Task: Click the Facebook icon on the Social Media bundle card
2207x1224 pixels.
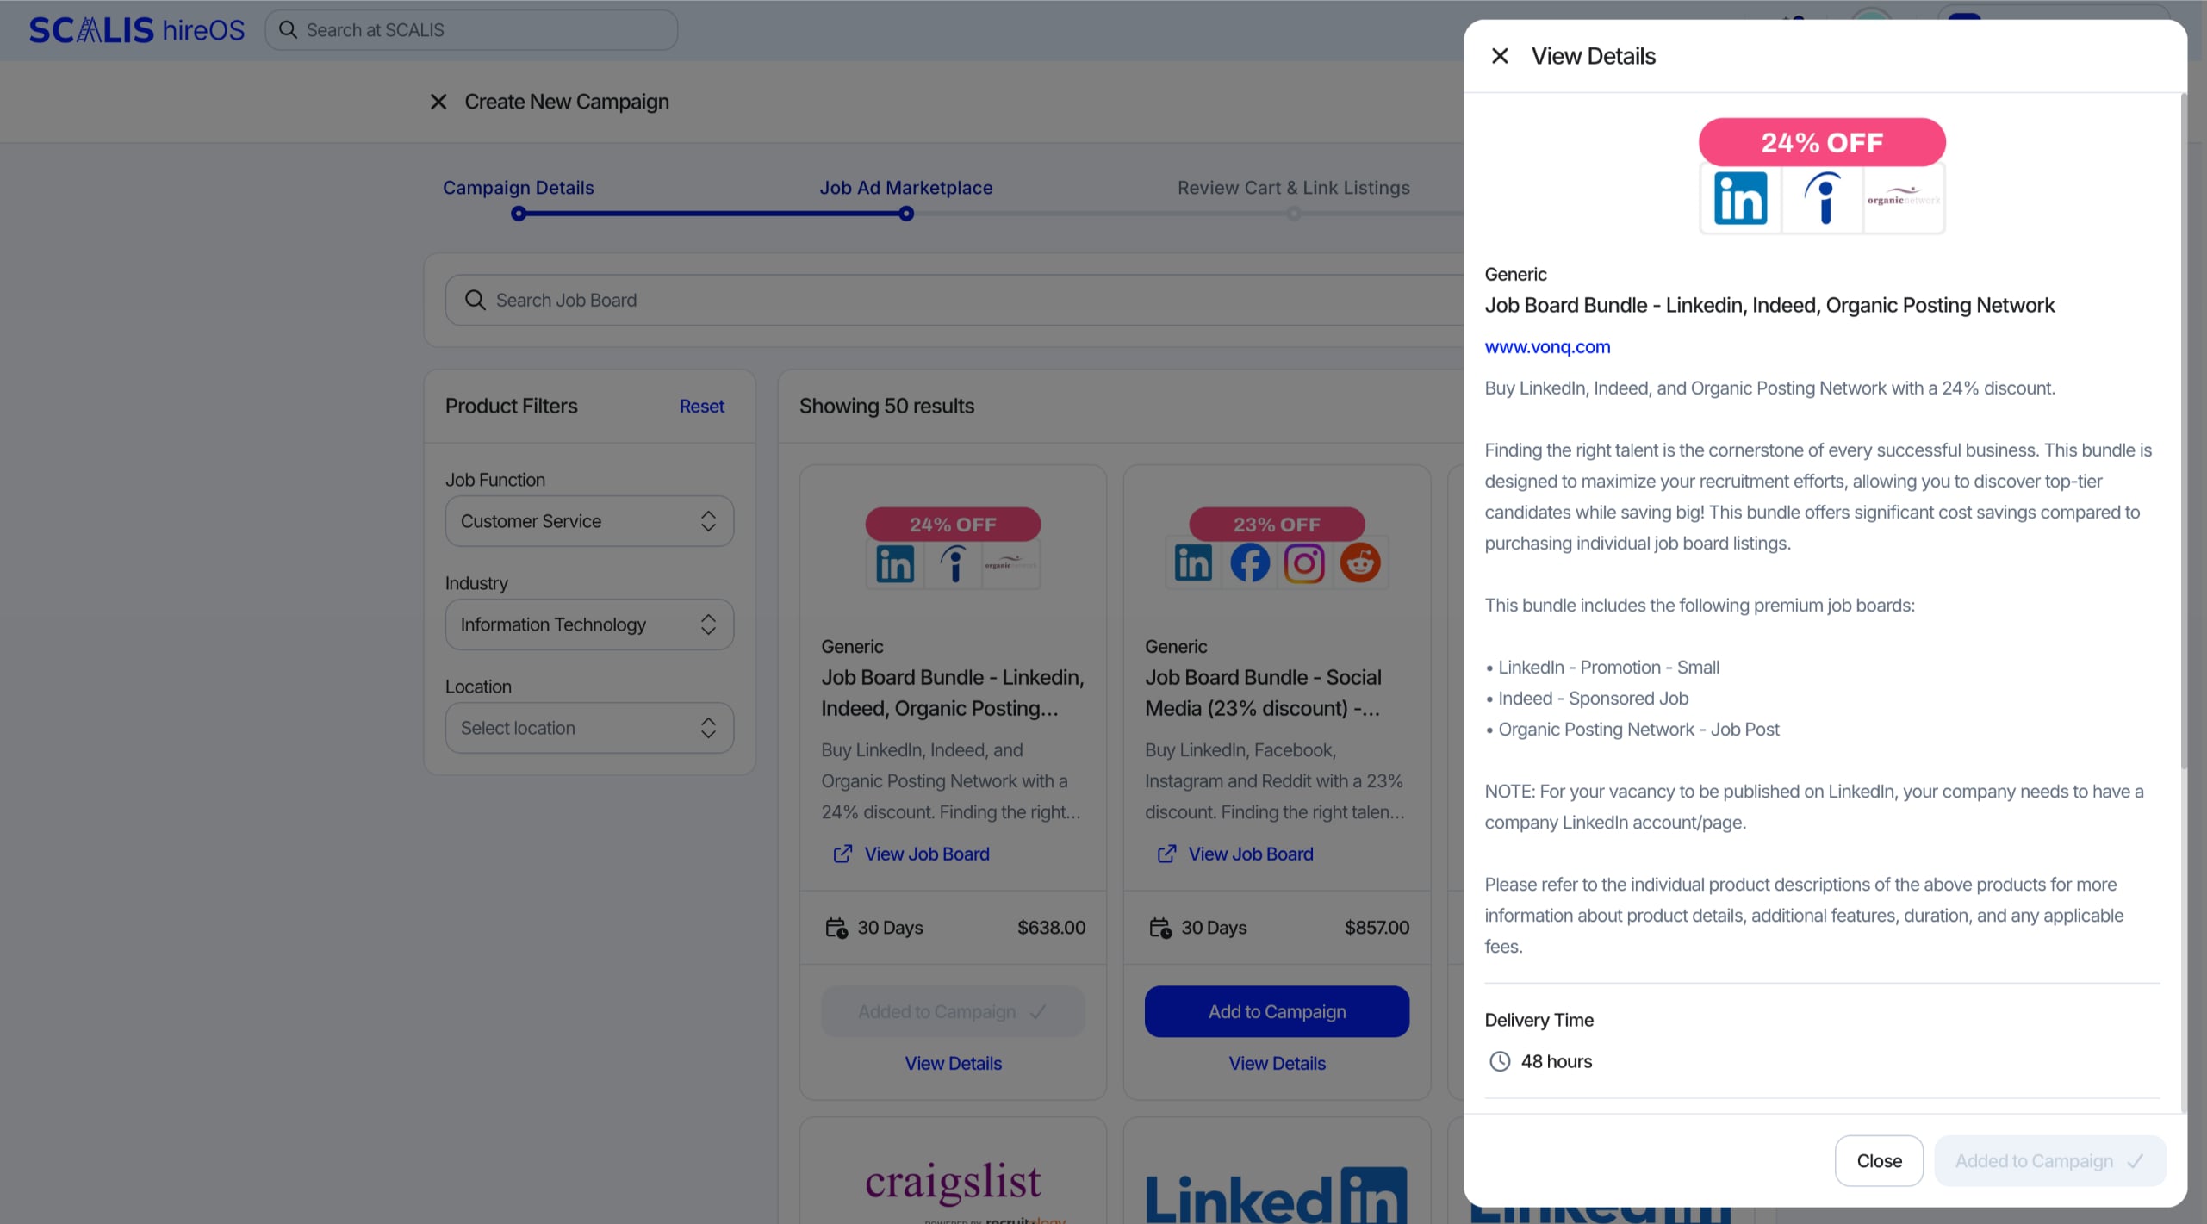Action: 1249,563
